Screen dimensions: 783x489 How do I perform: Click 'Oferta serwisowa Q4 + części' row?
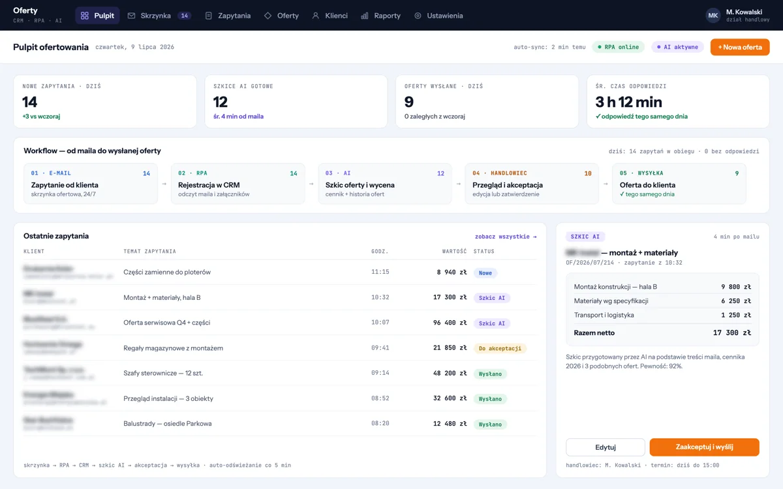[x=280, y=323]
